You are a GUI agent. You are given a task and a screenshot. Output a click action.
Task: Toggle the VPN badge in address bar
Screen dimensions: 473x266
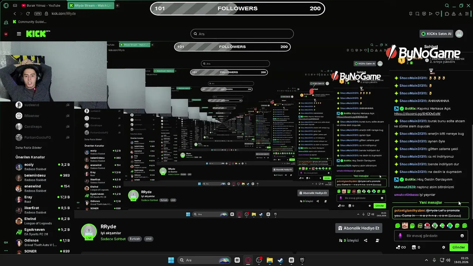click(38, 14)
